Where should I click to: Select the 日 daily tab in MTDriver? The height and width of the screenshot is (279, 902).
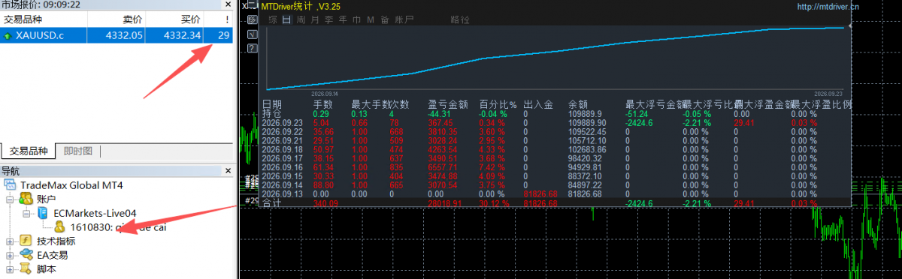point(286,19)
